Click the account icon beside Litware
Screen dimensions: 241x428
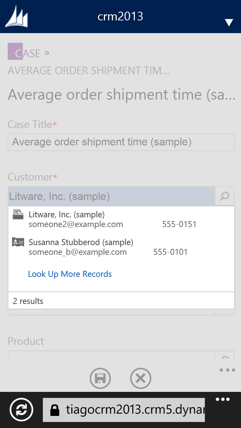point(18,214)
